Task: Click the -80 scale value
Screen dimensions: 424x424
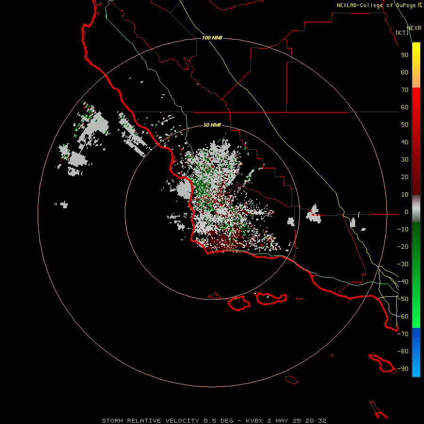Action: (403, 351)
